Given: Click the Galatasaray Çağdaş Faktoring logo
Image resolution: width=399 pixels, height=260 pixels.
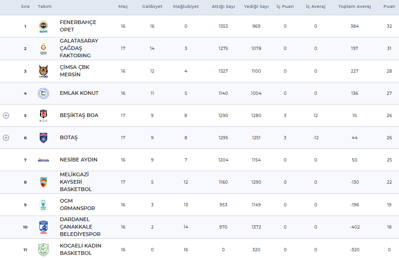Looking at the screenshot, I should tap(43, 49).
